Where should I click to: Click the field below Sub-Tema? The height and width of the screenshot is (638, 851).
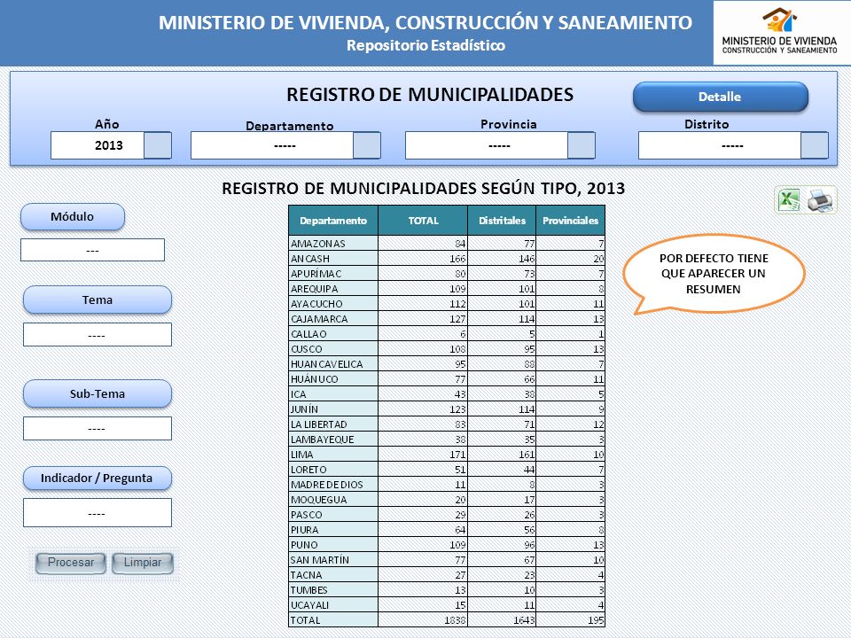[98, 429]
